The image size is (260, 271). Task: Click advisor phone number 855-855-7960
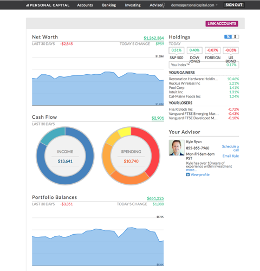198,148
